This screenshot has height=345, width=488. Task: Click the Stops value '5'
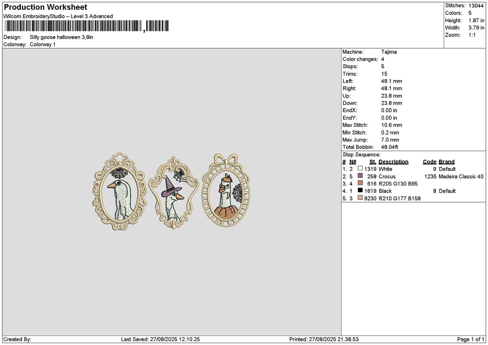[x=383, y=66]
